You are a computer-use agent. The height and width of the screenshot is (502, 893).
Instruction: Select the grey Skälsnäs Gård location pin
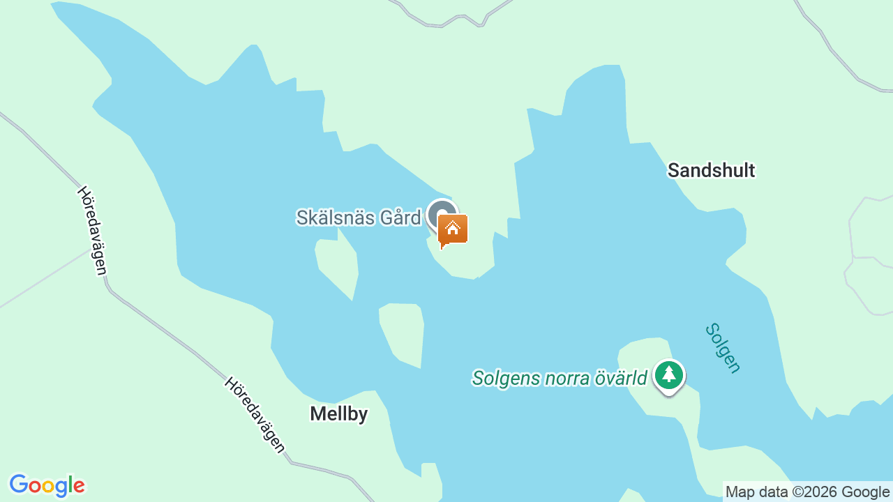point(442,214)
